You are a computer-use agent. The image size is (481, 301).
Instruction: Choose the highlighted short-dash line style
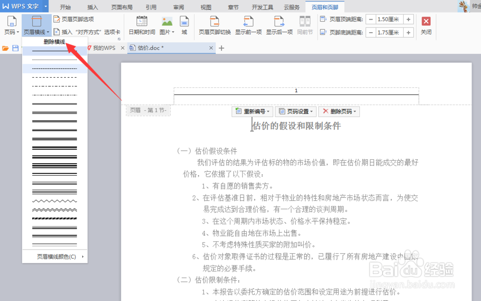click(55, 69)
